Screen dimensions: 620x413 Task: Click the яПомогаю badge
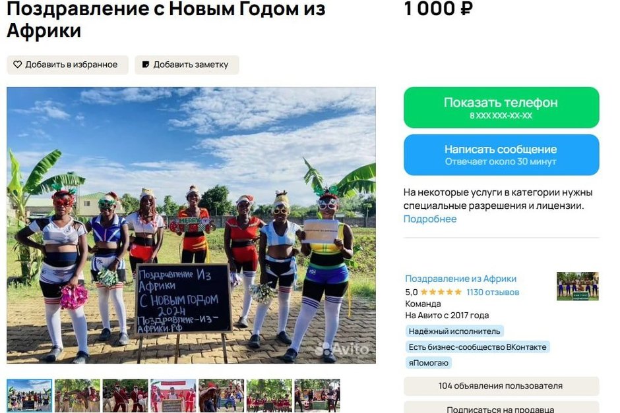pos(428,363)
